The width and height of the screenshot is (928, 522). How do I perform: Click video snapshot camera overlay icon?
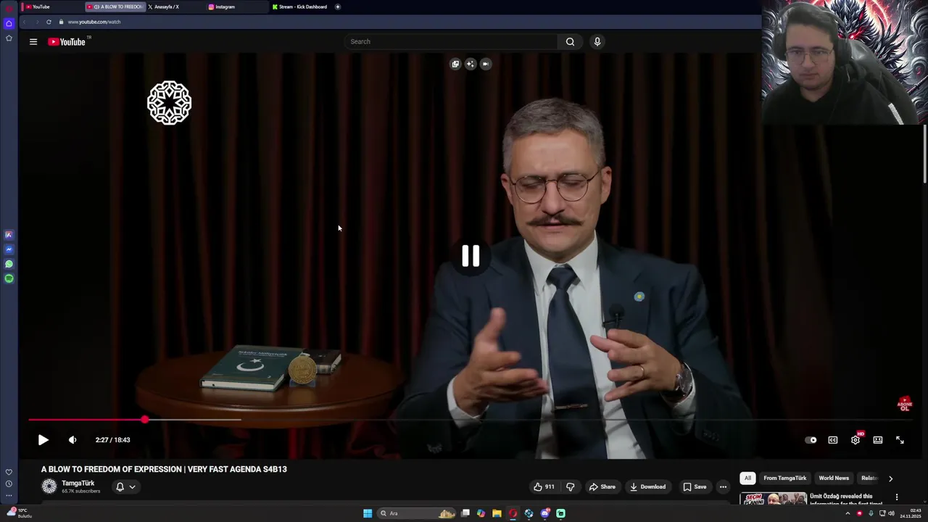click(x=486, y=64)
